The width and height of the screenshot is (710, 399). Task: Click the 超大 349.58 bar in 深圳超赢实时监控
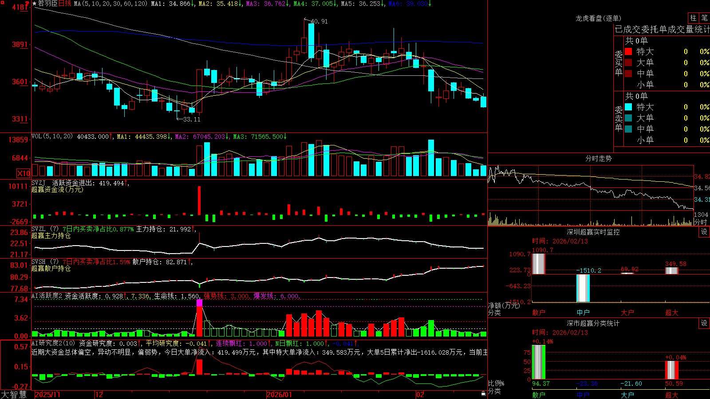[x=672, y=270]
